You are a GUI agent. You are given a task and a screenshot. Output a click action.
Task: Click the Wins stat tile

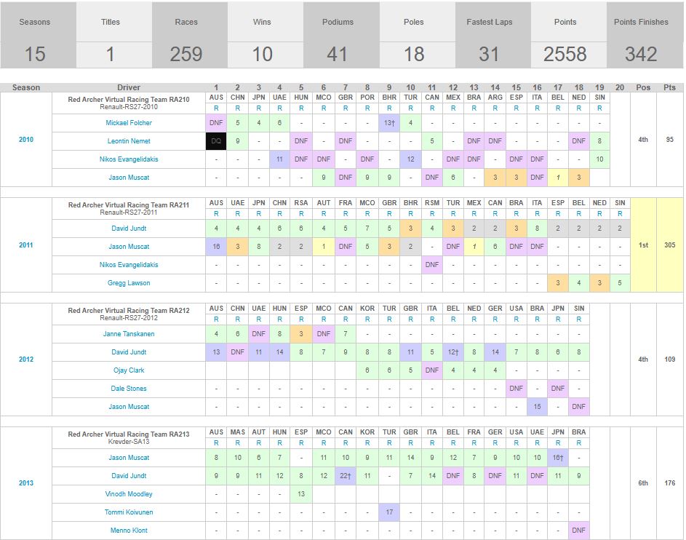[262, 36]
